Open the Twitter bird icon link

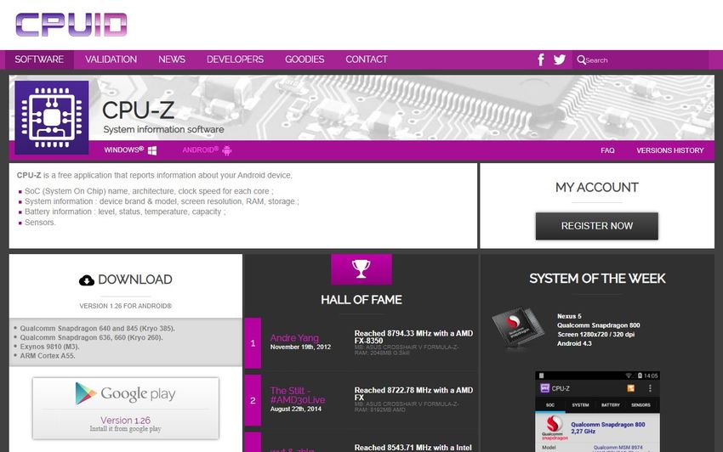pos(560,59)
